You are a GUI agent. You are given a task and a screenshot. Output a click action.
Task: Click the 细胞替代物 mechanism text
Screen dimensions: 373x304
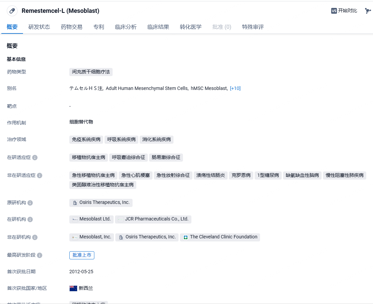point(81,122)
